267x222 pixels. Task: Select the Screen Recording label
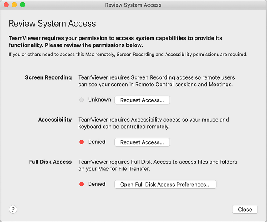(x=48, y=77)
